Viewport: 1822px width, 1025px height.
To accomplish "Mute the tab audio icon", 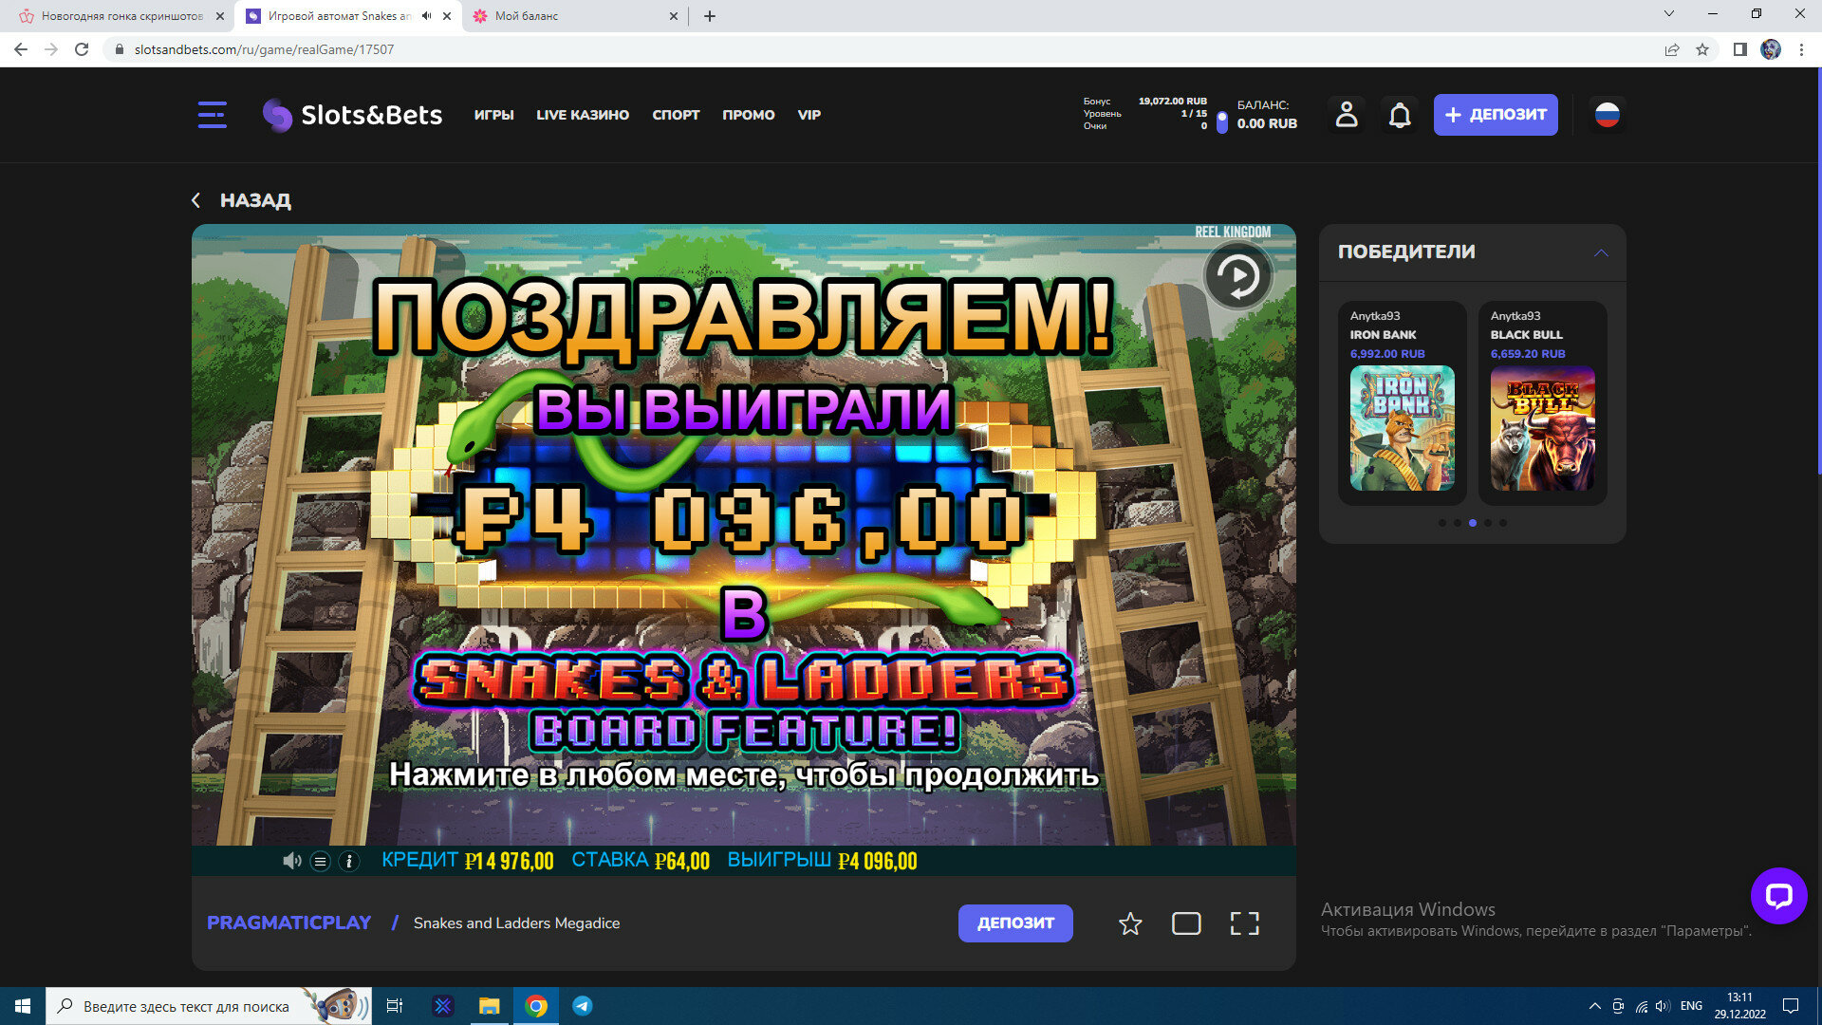I will pos(426,16).
